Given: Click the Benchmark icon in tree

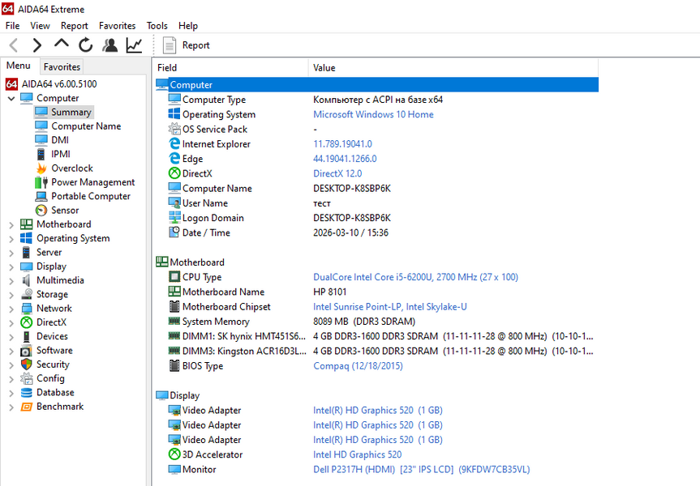Looking at the screenshot, I should 26,407.
